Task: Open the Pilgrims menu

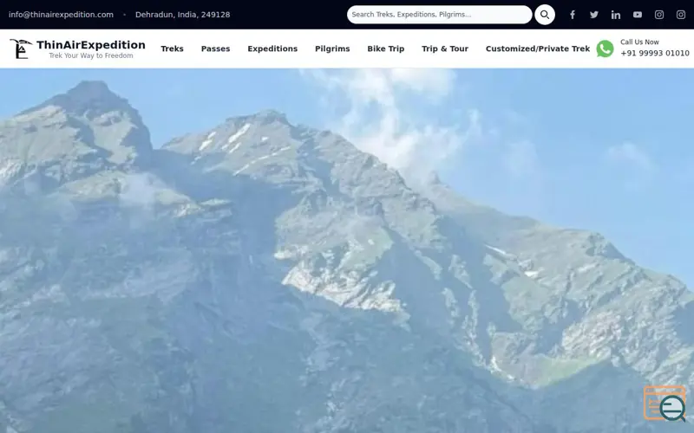Action: tap(332, 48)
